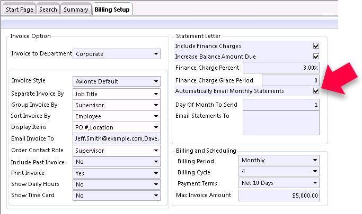Edit the Max Invoice Amount field
Screen dimensions: 362x214
point(279,196)
